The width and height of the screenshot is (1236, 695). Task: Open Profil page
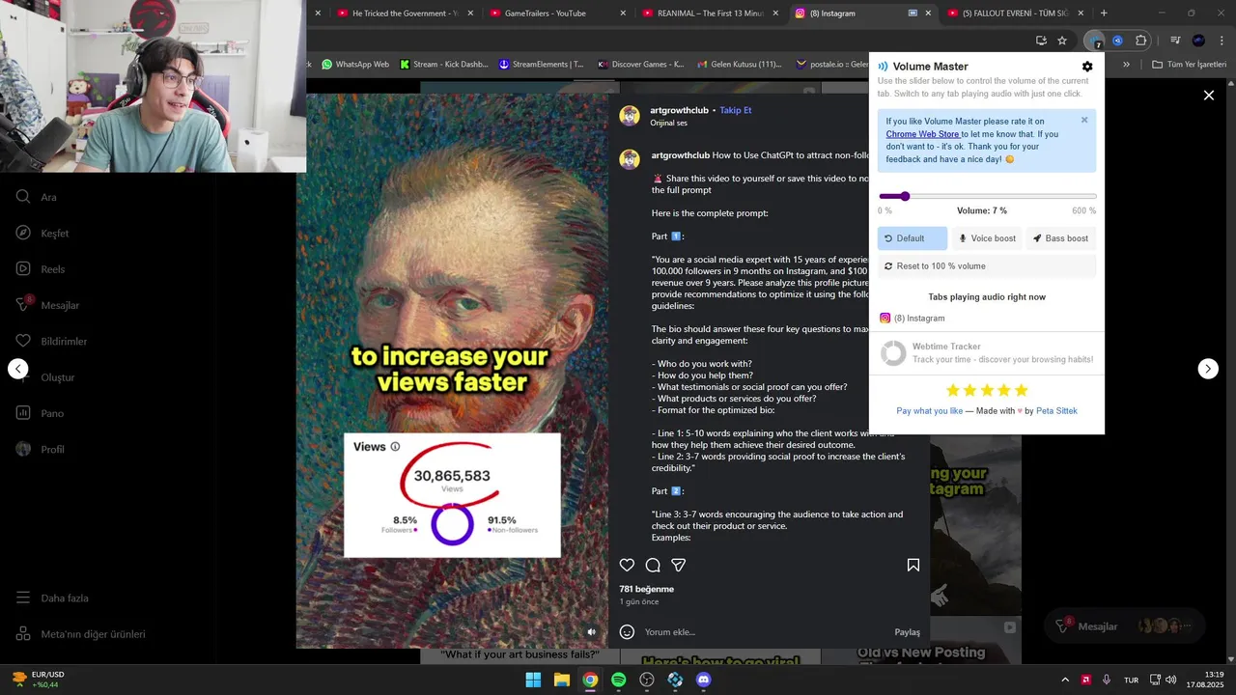pos(41,450)
